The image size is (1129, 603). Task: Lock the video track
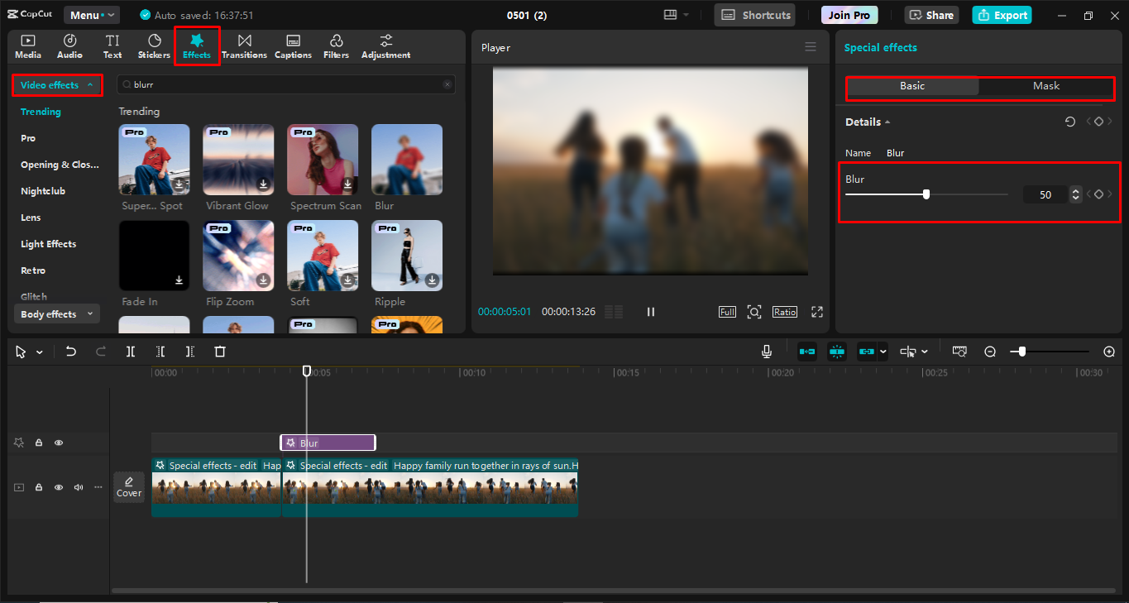pos(38,487)
